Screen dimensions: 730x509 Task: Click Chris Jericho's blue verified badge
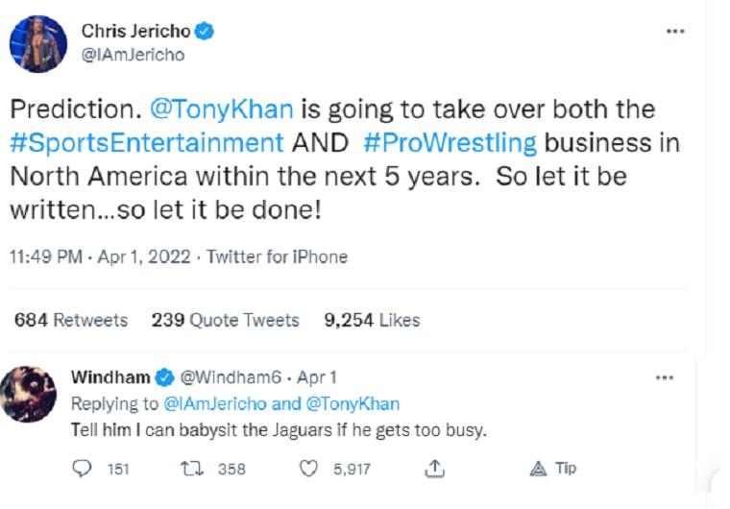[205, 32]
